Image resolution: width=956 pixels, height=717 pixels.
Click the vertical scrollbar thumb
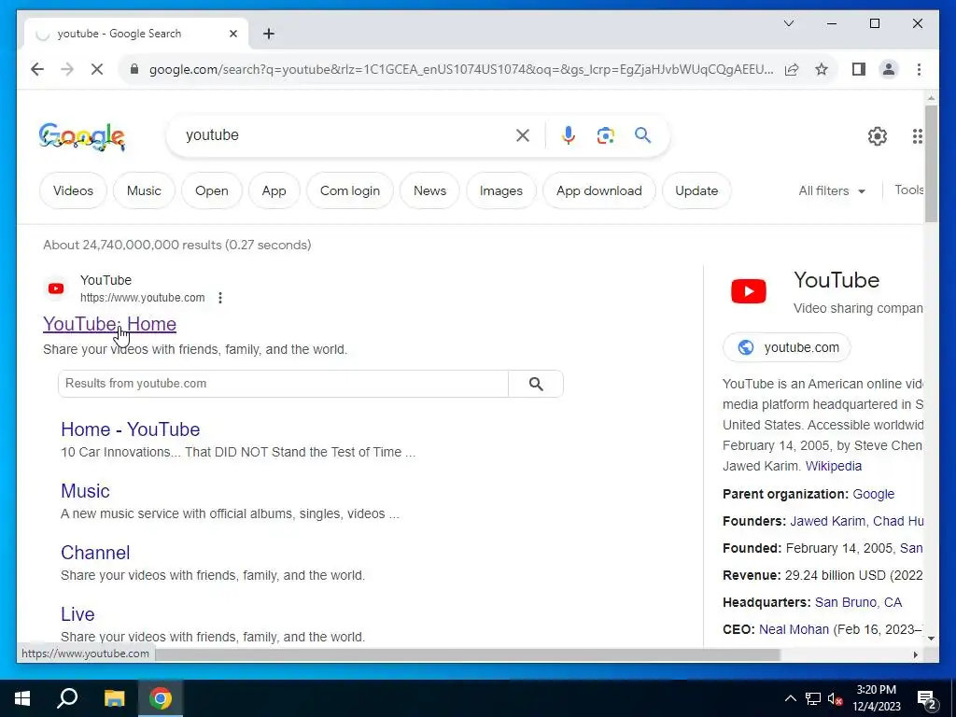point(931,163)
